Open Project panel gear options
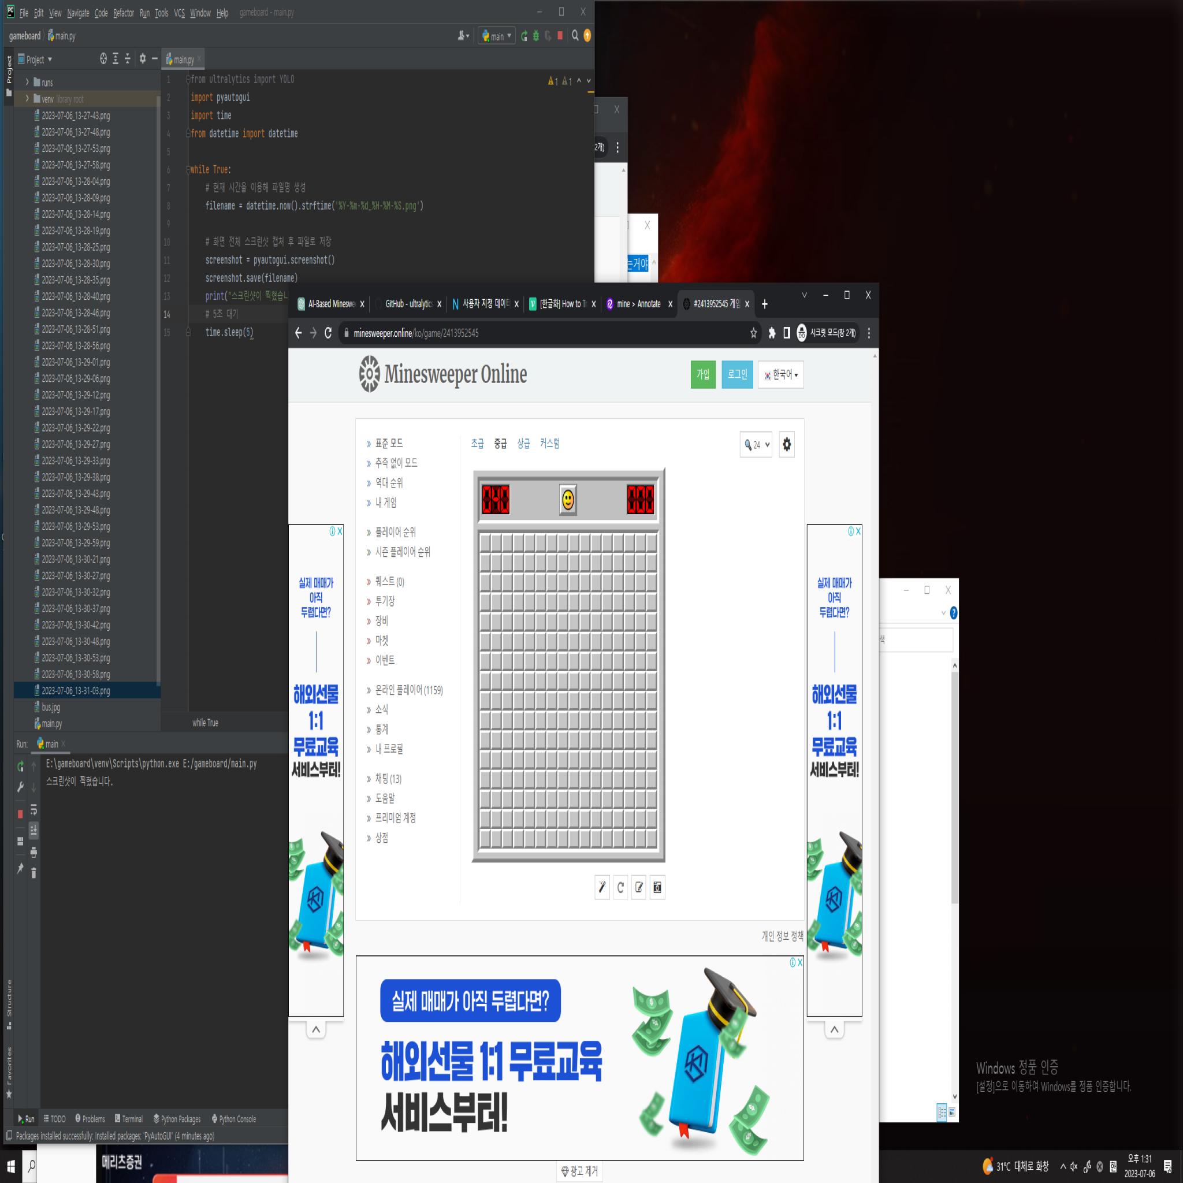Image resolution: width=1183 pixels, height=1183 pixels. point(143,59)
